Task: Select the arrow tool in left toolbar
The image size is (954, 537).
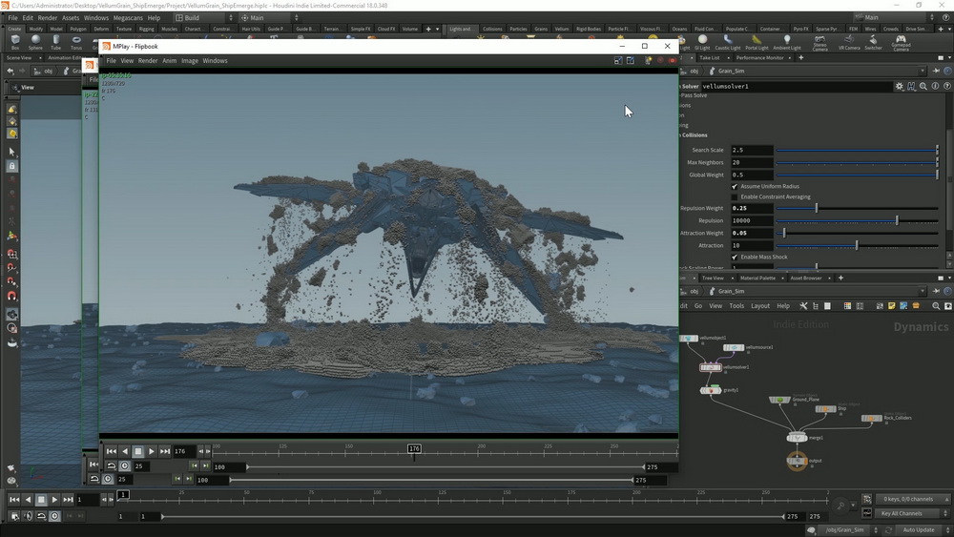Action: pos(11,152)
